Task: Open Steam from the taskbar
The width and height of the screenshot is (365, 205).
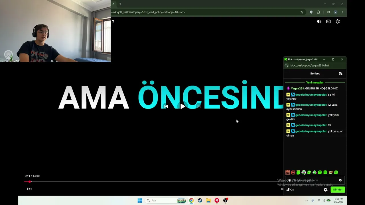Action: [200, 200]
